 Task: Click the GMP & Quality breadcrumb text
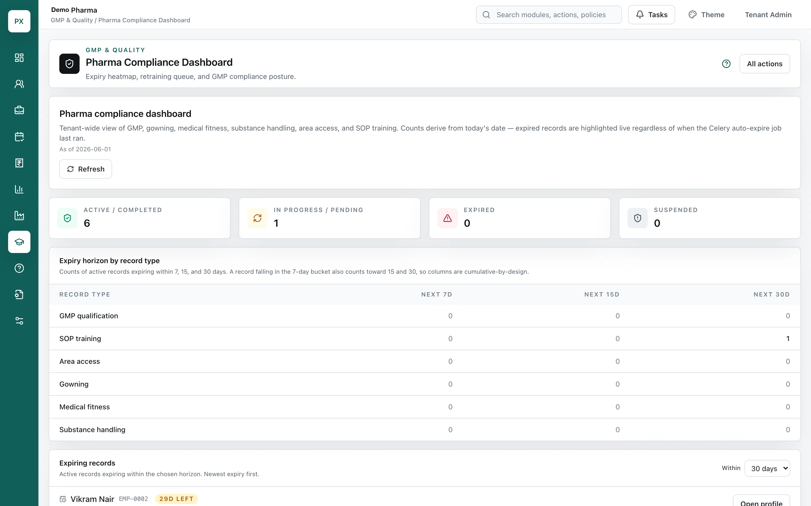72,20
